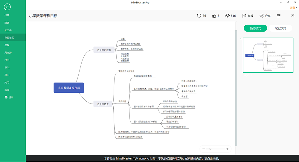
Task: Click the eye view count icon
Action: pos(227,16)
